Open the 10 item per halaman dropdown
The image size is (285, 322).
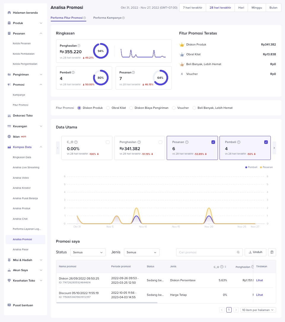pyautogui.click(x=258, y=310)
